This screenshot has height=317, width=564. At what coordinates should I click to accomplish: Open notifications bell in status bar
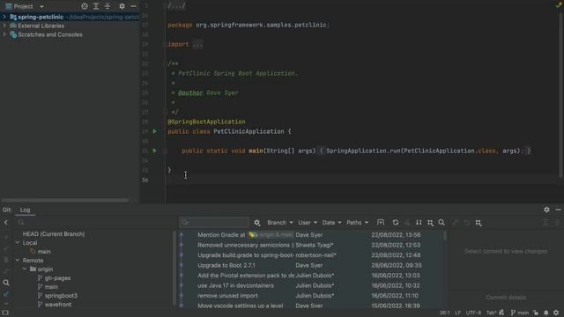(546, 313)
